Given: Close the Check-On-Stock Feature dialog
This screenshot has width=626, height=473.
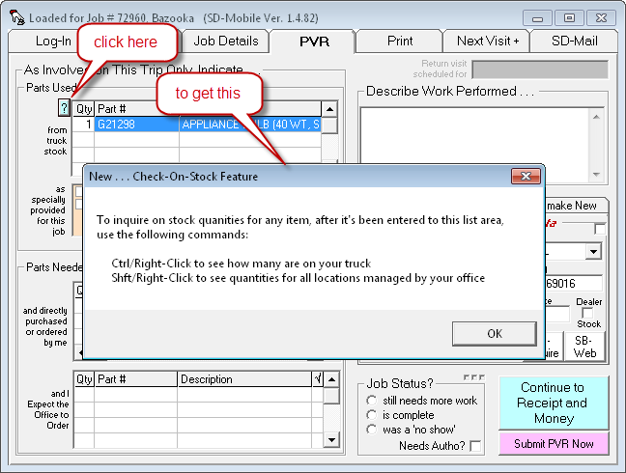Looking at the screenshot, I should (x=525, y=177).
